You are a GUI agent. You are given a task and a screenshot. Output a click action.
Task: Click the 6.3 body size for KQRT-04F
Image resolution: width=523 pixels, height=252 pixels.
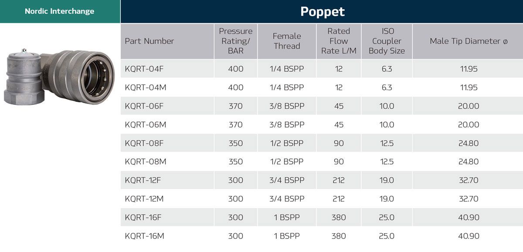[x=387, y=69]
